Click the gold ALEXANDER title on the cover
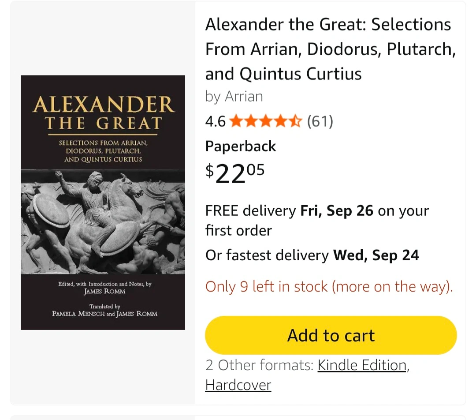The image size is (476, 420). pos(103,105)
